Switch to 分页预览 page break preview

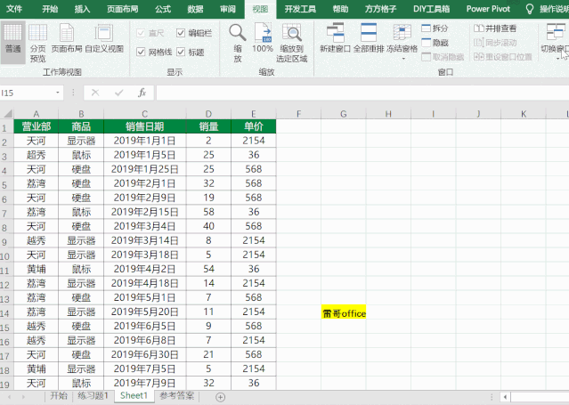pyautogui.click(x=37, y=43)
